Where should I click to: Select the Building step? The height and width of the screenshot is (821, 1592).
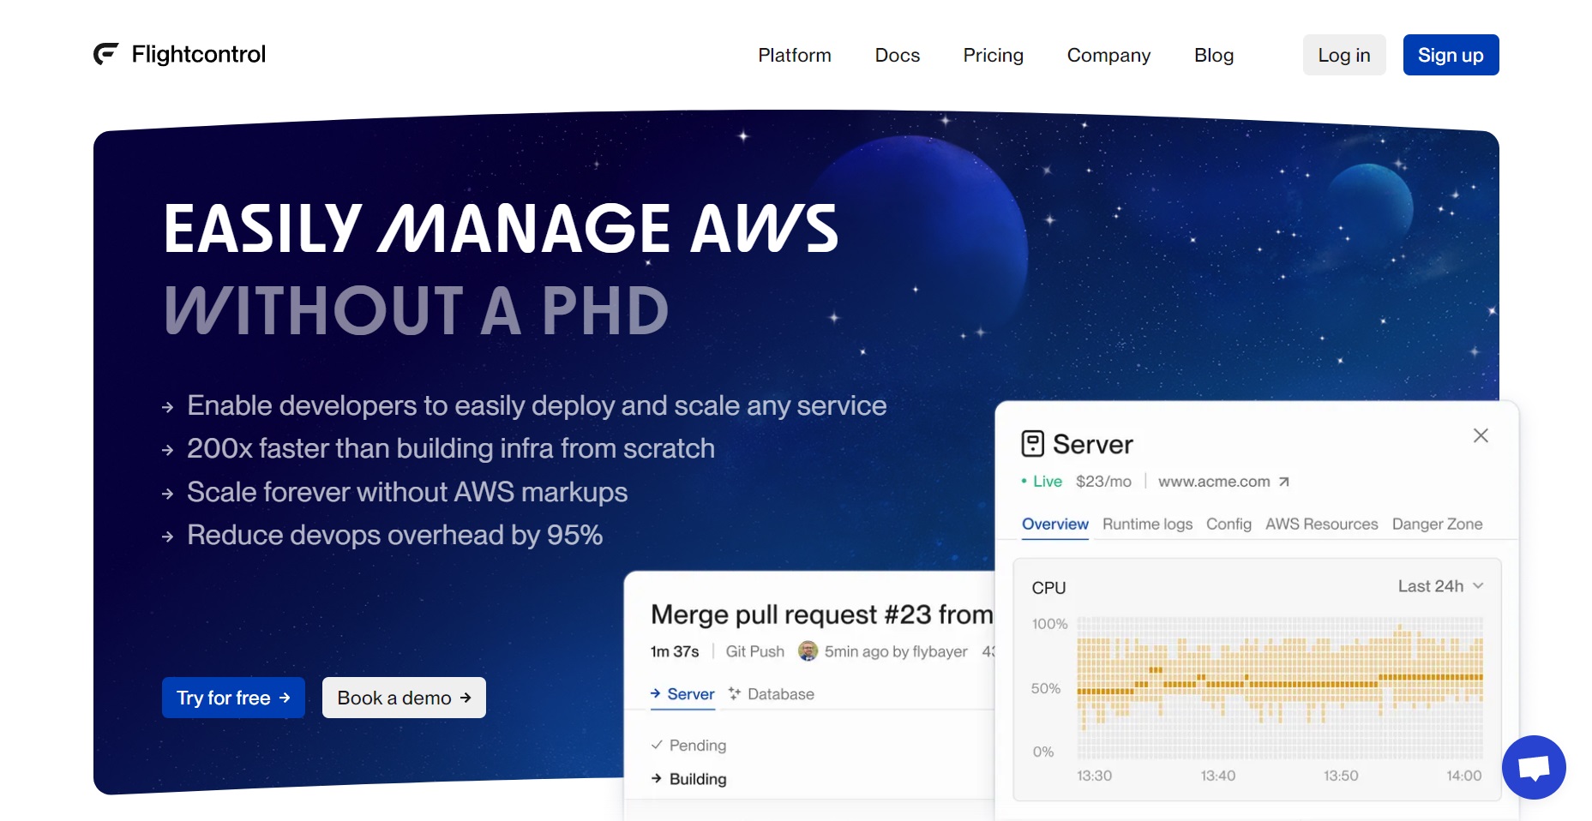coord(688,779)
